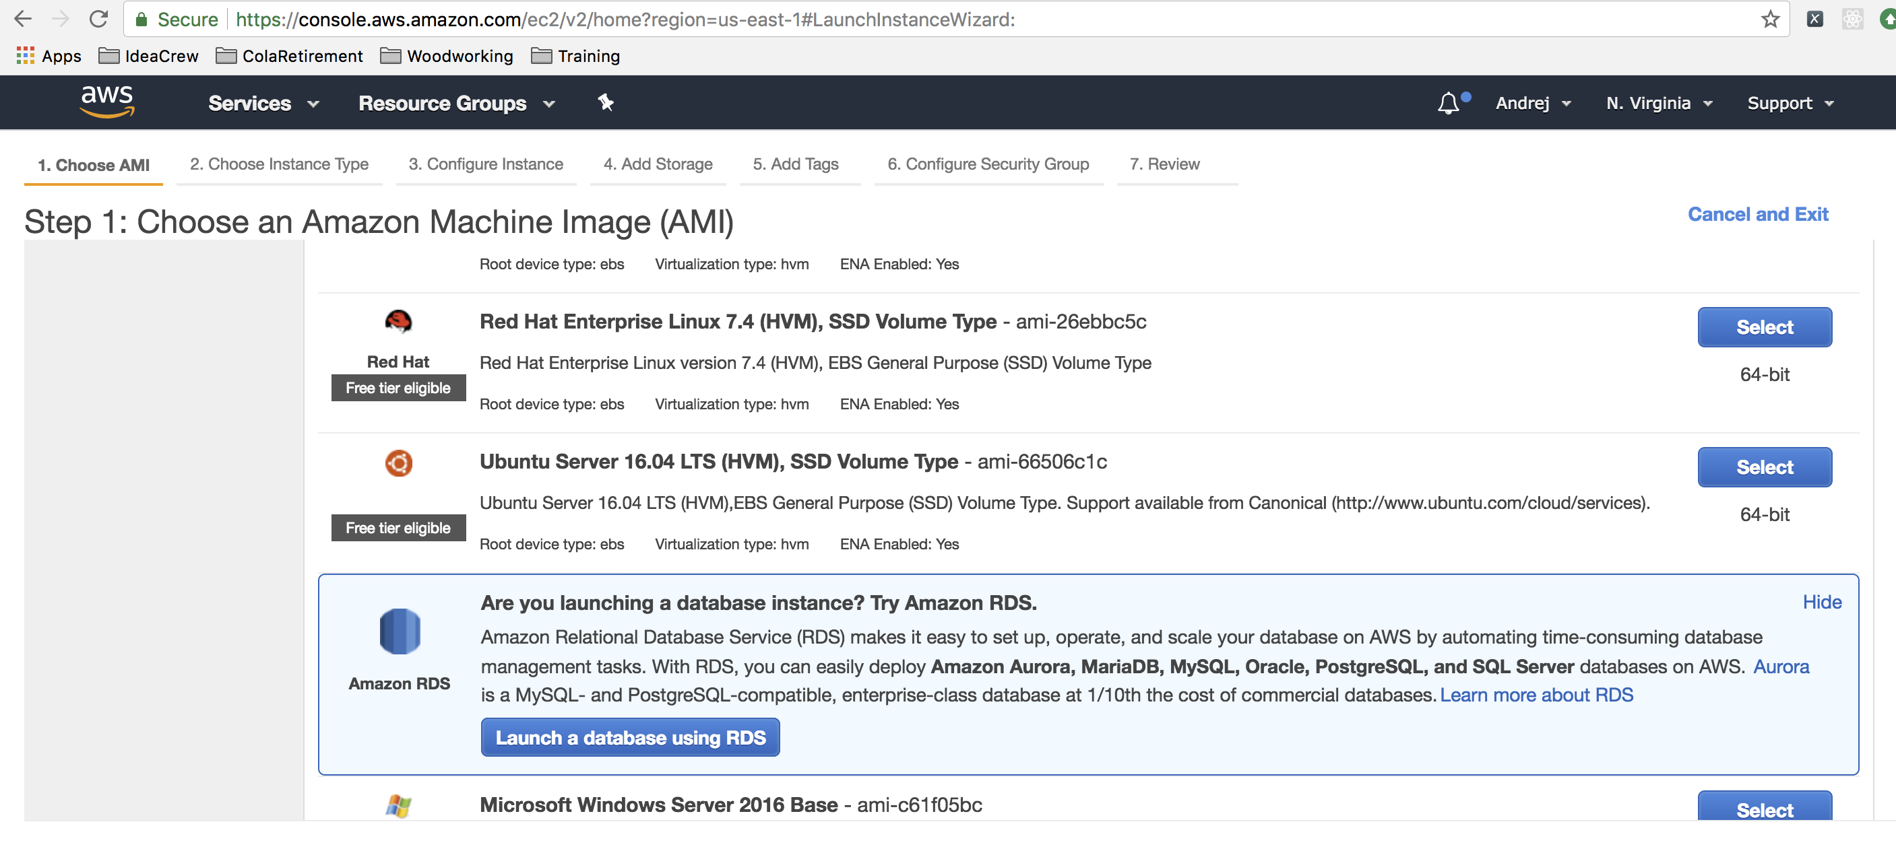Click the Services dropdown menu
Viewport: 1896px width, 855px height.
261,102
